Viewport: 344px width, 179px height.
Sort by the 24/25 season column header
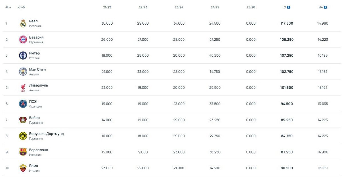point(215,7)
